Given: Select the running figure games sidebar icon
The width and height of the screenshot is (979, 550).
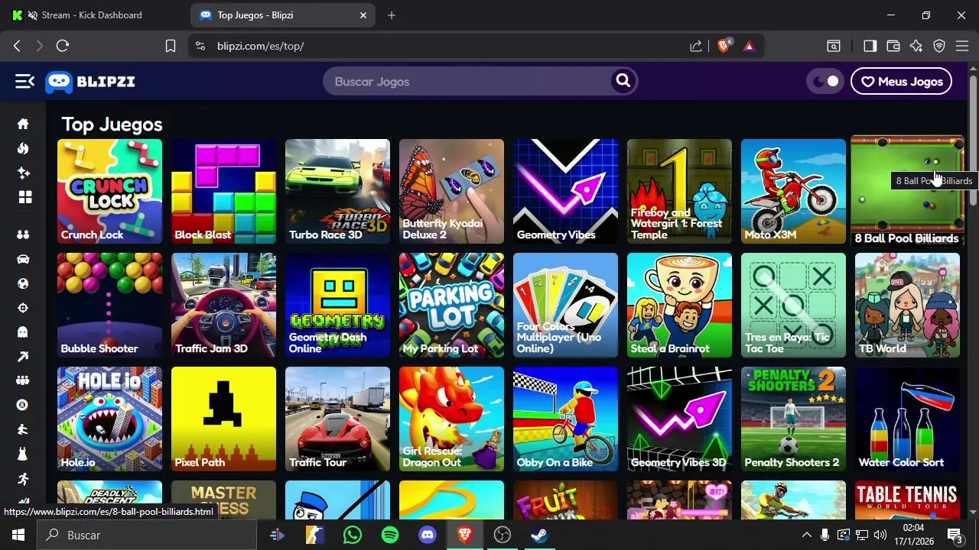Looking at the screenshot, I should (23, 479).
